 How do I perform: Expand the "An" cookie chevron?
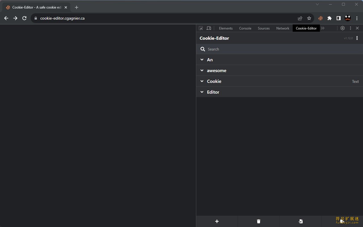click(x=202, y=60)
